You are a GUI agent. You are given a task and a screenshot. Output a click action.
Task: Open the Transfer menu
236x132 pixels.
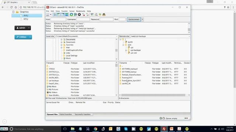[65, 11]
